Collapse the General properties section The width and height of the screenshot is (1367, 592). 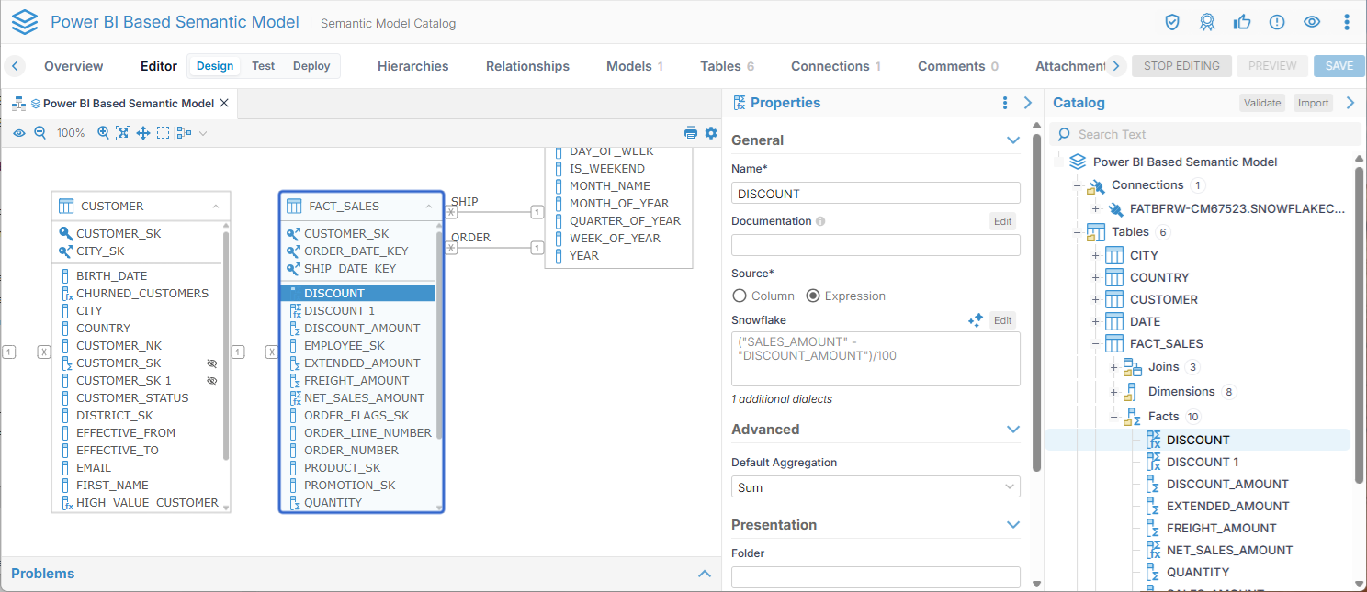click(x=1012, y=140)
